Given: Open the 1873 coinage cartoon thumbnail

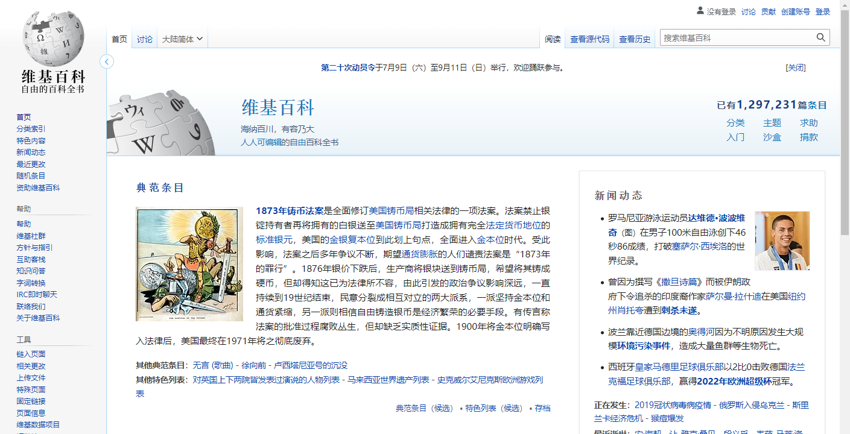Looking at the screenshot, I should point(189,264).
